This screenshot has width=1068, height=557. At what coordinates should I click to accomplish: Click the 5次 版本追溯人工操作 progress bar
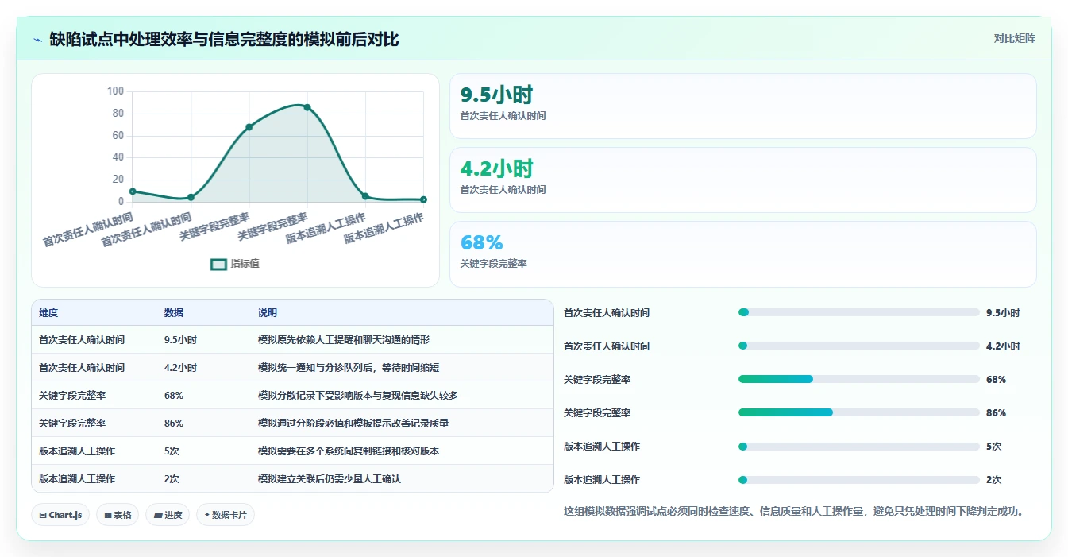pyautogui.click(x=858, y=446)
